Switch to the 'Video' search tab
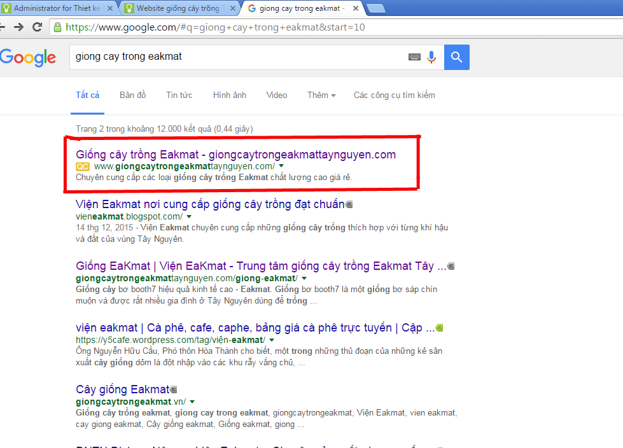Screen dimensions: 623x448 pyautogui.click(x=277, y=95)
